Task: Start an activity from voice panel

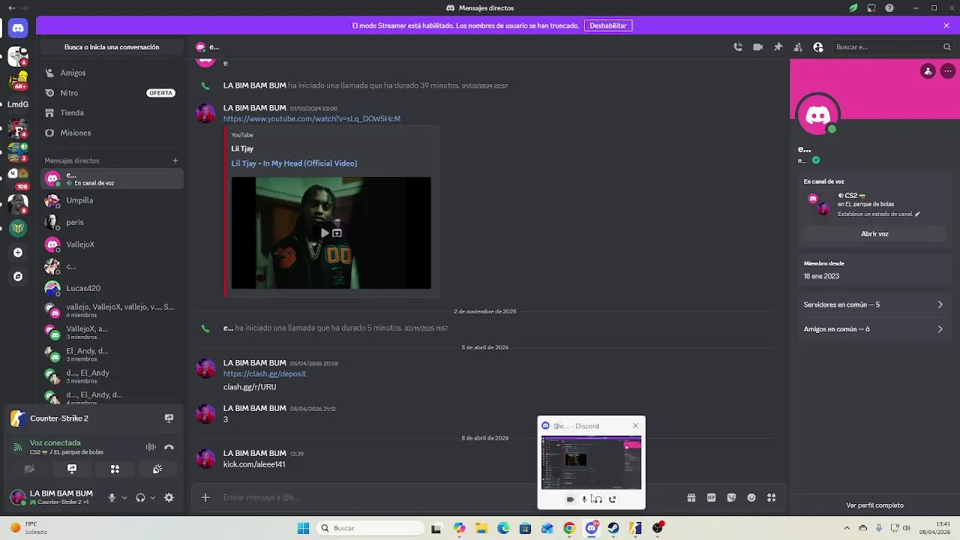Action: point(115,469)
